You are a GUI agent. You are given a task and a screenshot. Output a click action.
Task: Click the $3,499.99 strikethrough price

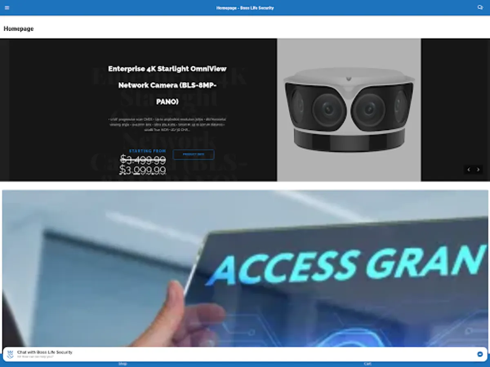143,159
